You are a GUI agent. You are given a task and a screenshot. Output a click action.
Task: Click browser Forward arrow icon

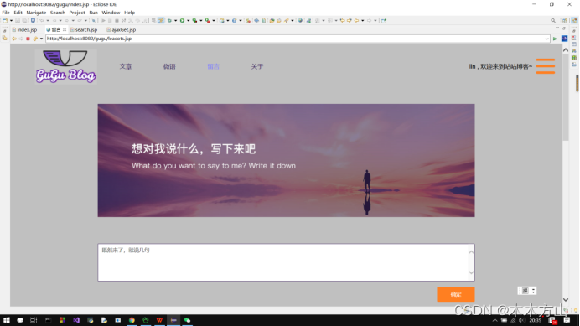(21, 39)
